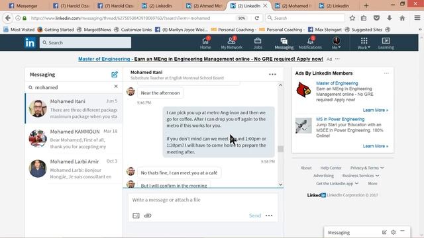Open the LinkedIn logo home icon

(x=30, y=42)
